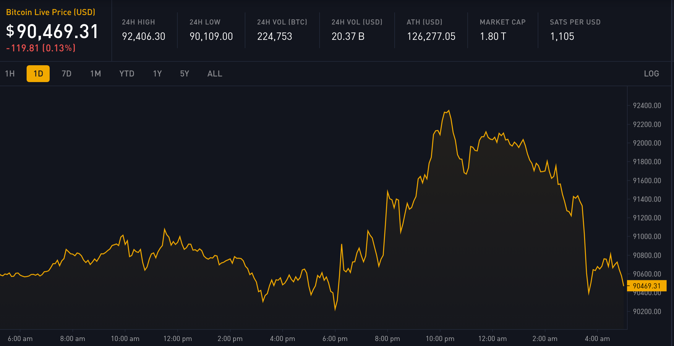Toggle LOG scale on chart
The width and height of the screenshot is (674, 346).
click(x=652, y=74)
